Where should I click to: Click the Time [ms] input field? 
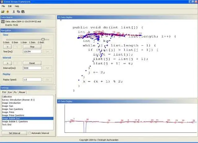[x=32, y=51]
